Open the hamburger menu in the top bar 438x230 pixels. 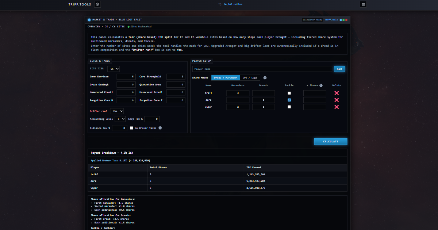point(363,4)
